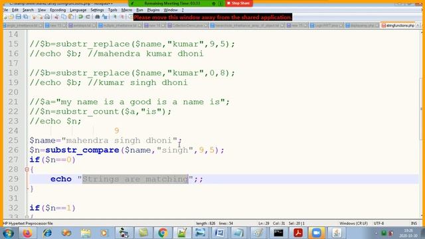Click the Zoom In toolbar icon

click(115, 17)
